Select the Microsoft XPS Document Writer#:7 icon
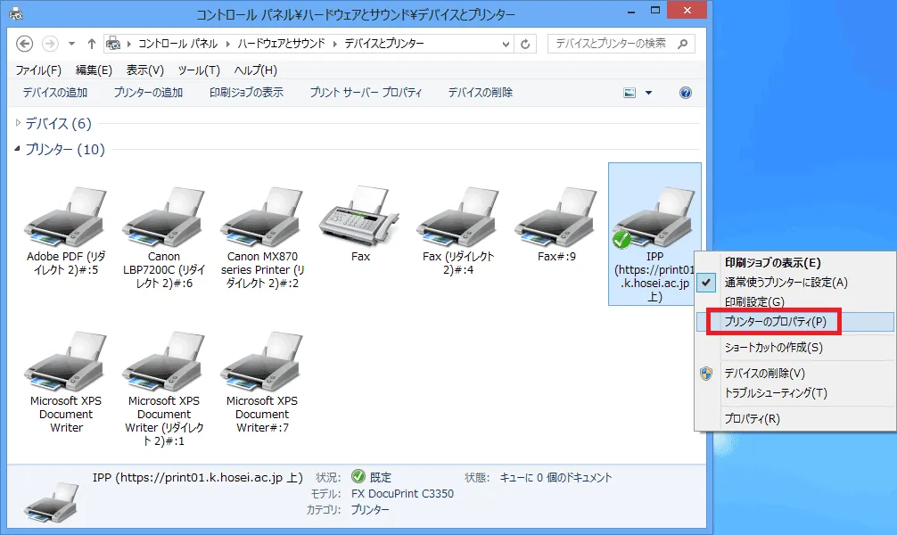This screenshot has width=897, height=535. [x=261, y=366]
